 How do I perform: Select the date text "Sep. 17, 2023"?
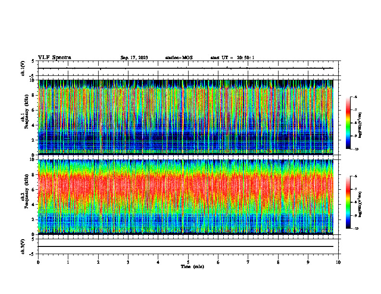coord(134,58)
